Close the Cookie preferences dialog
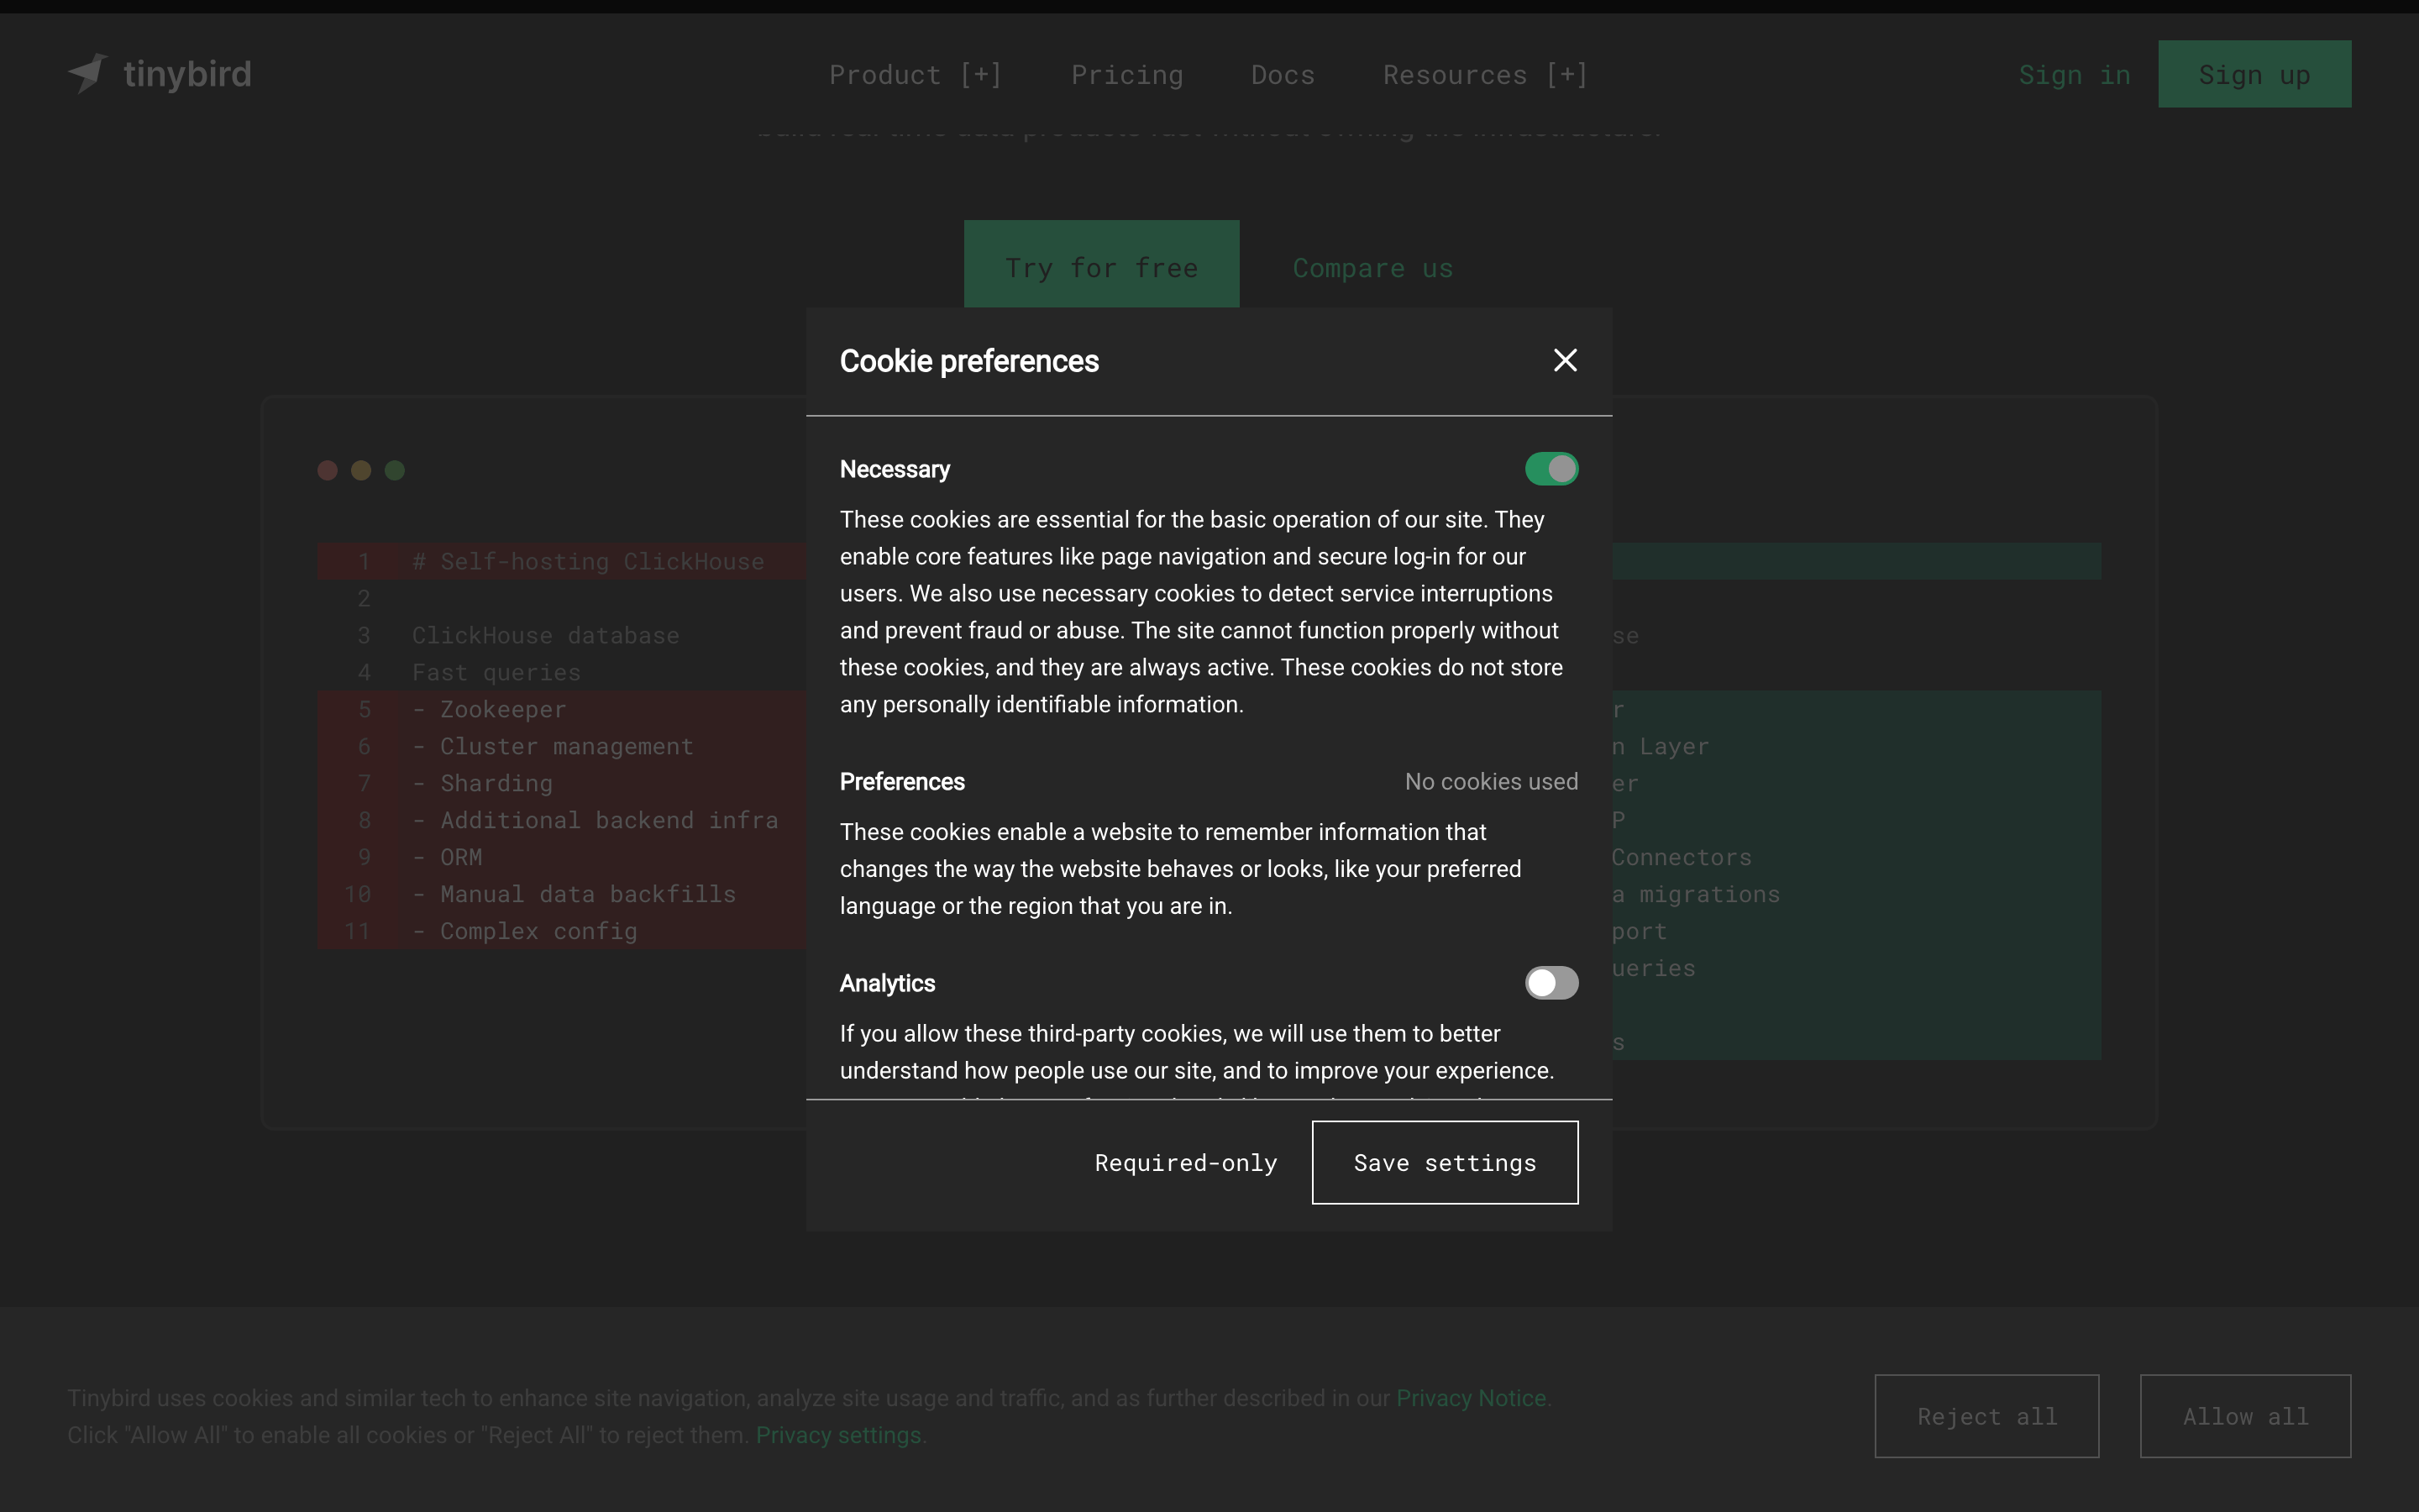2419x1512 pixels. [x=1564, y=360]
